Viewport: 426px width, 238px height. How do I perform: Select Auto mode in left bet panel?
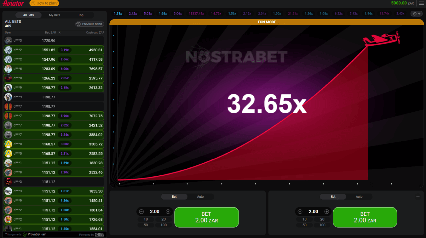coord(200,197)
